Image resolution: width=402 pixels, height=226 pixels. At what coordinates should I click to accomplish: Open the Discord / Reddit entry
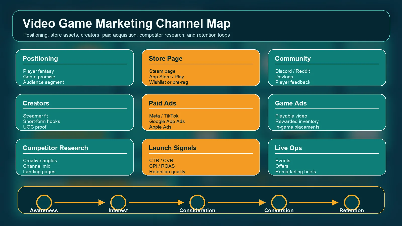pos(293,71)
